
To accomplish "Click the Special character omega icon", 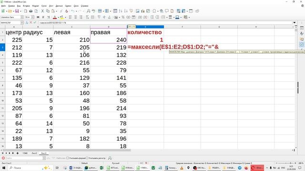I will coord(154,11).
